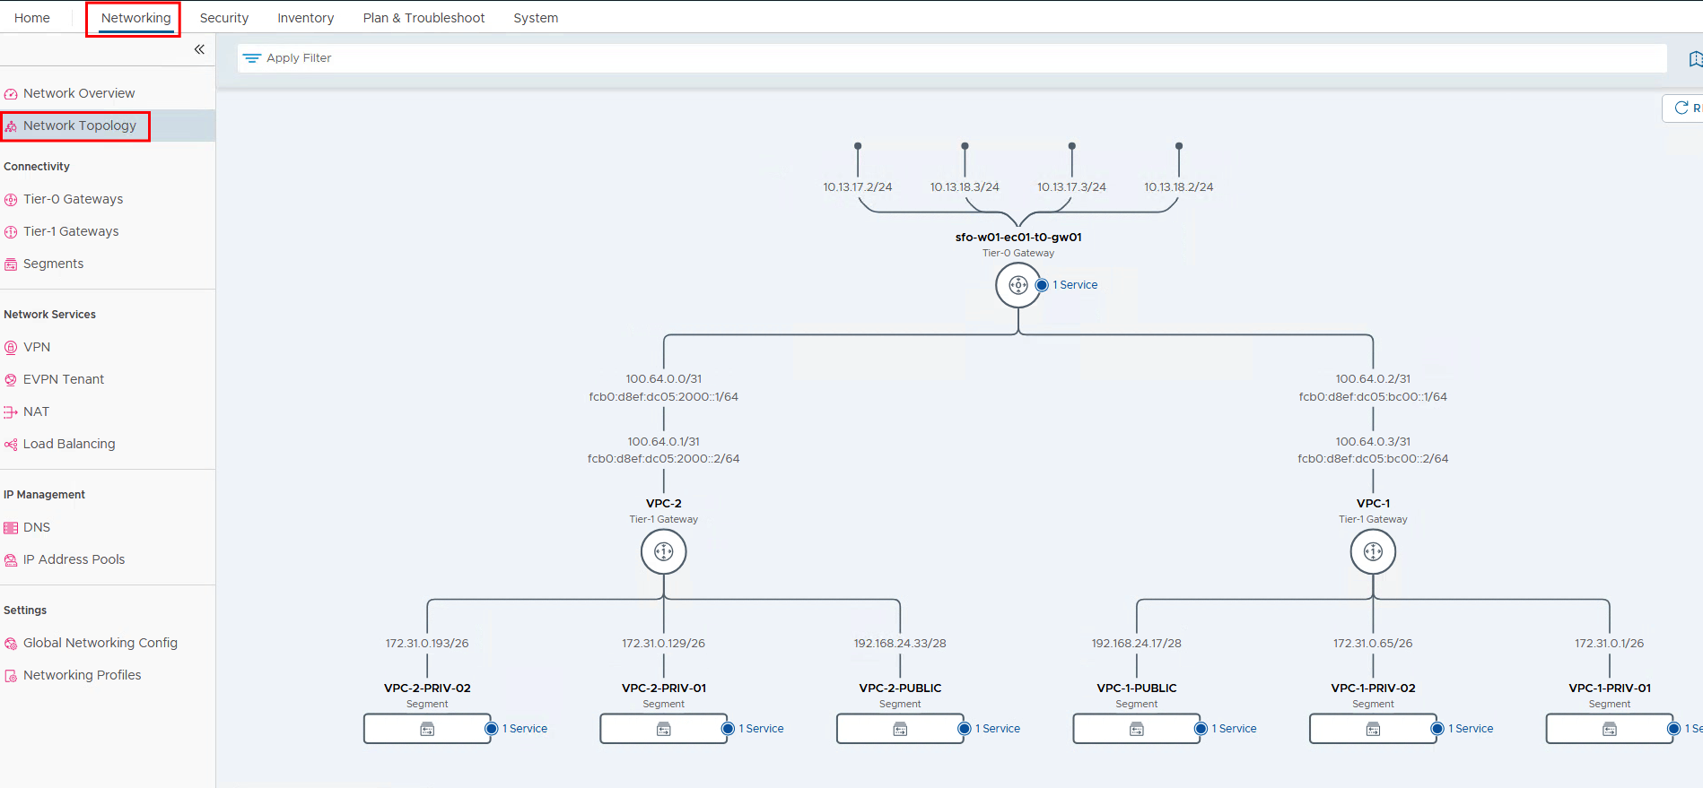Click the Tier-0 Gateway router icon
The width and height of the screenshot is (1703, 788).
point(1017,285)
